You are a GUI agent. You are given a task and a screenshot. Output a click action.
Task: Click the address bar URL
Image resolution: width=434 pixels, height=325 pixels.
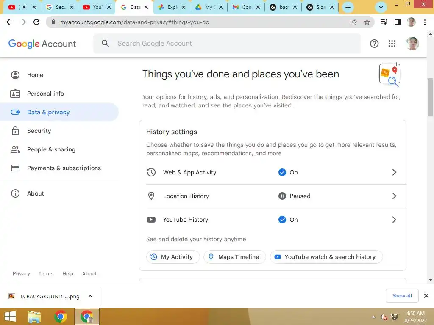pyautogui.click(x=134, y=22)
